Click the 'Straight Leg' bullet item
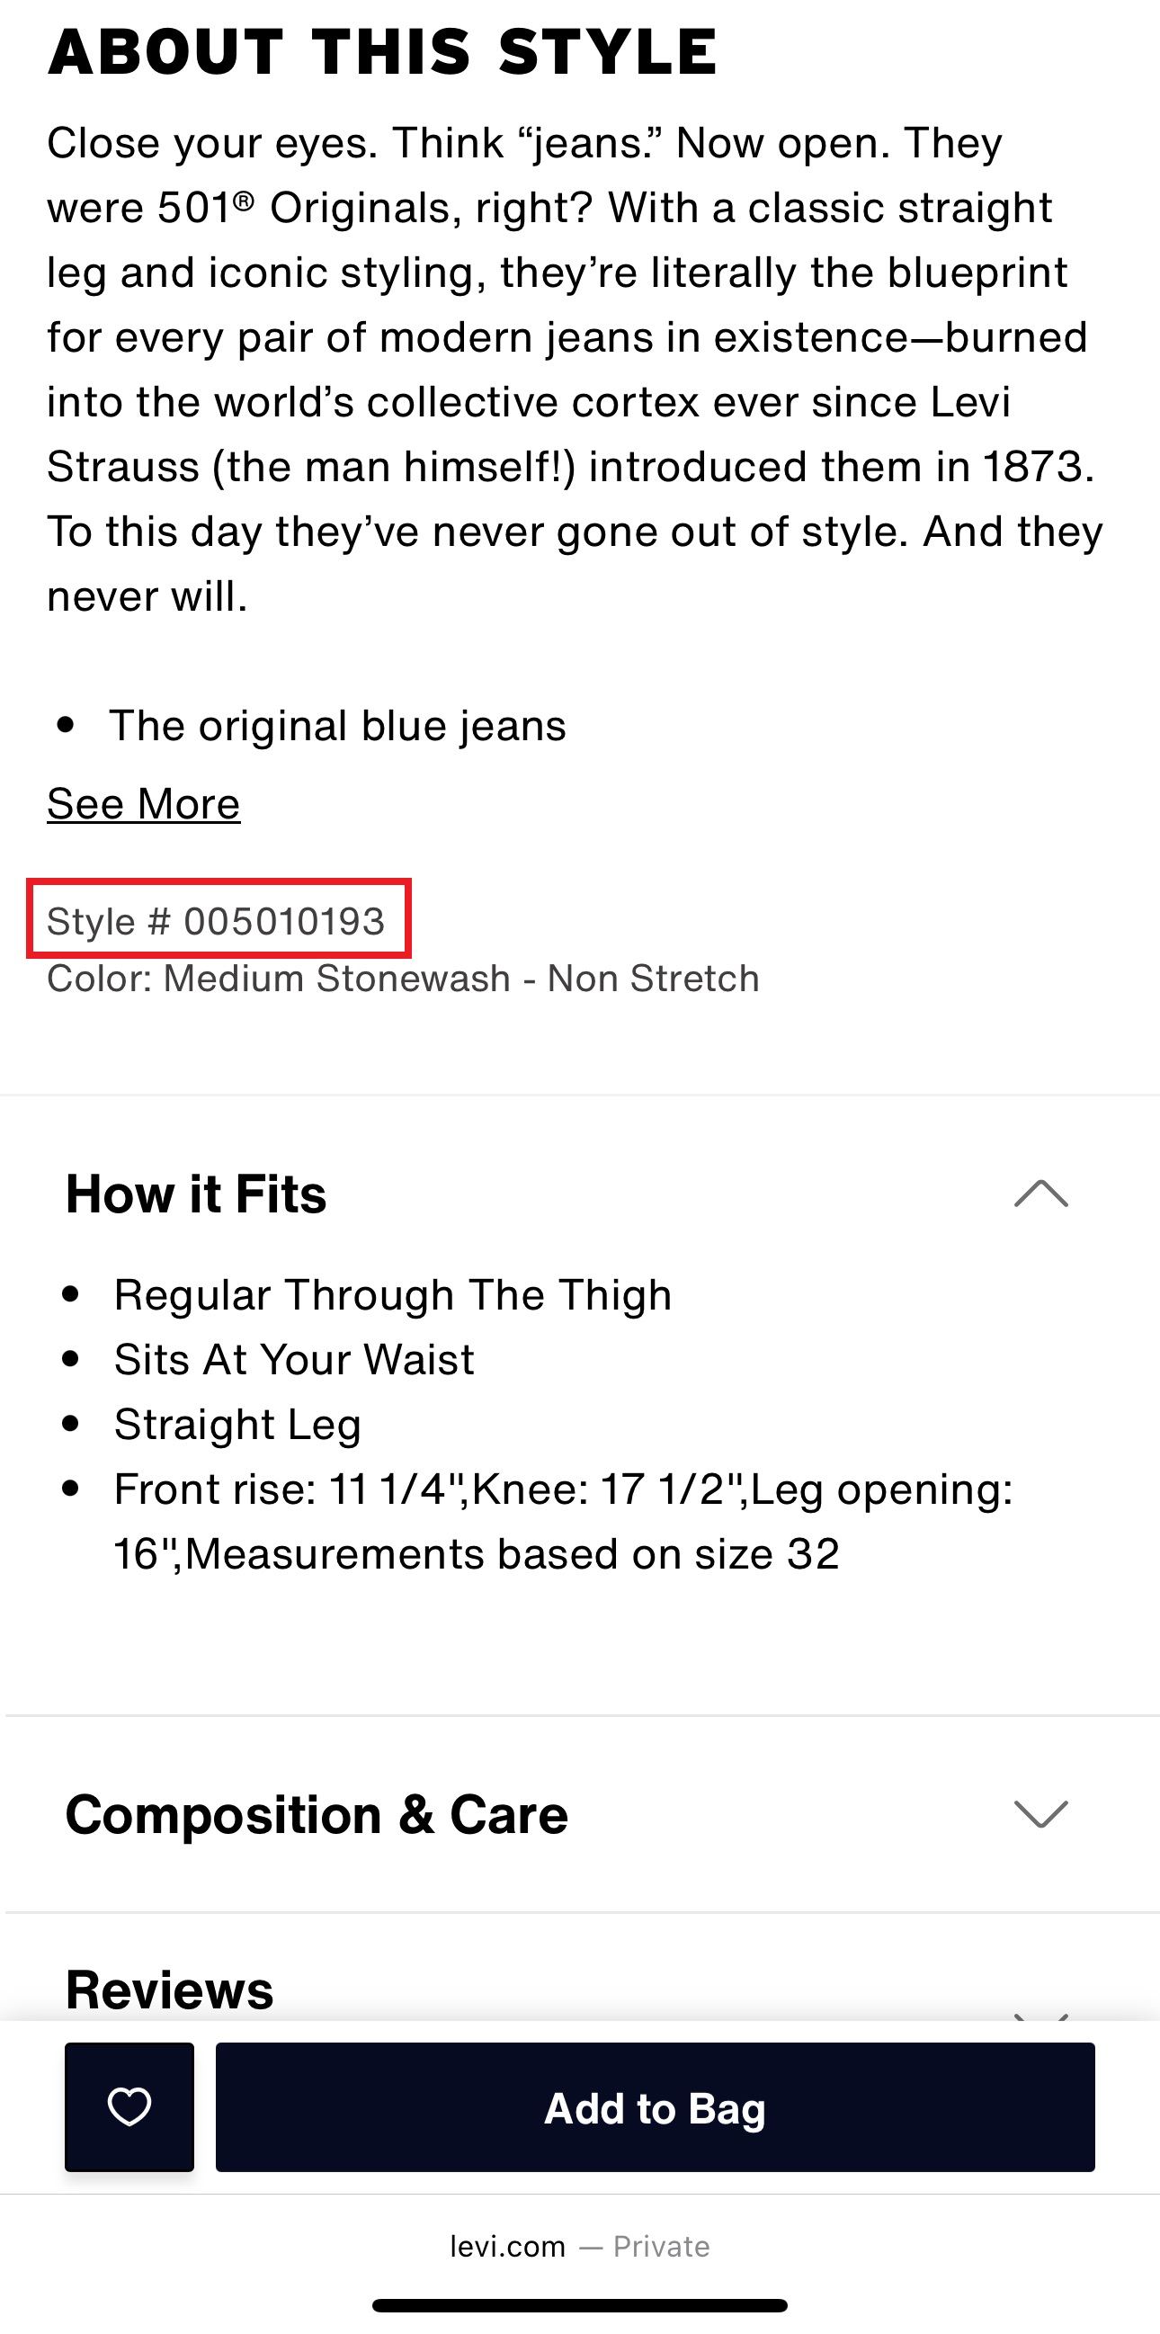This screenshot has height=2334, width=1160. tap(237, 1425)
